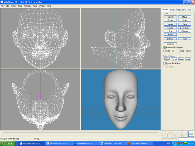The width and height of the screenshot is (195, 146).
Task: Click the animation timeline slider handle
Action: [x=2, y=133]
